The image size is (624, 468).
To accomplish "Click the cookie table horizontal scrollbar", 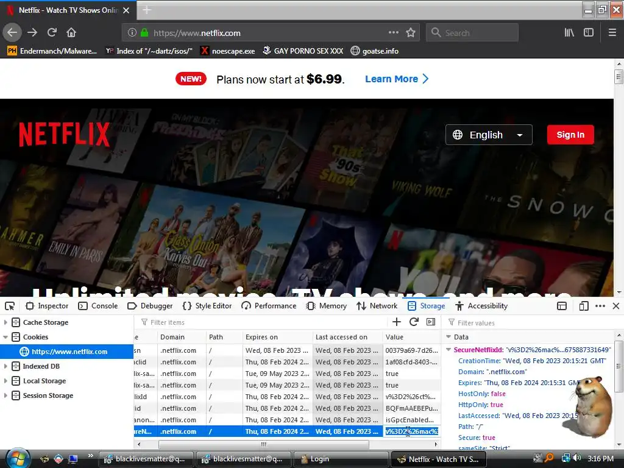I will pyautogui.click(x=263, y=444).
